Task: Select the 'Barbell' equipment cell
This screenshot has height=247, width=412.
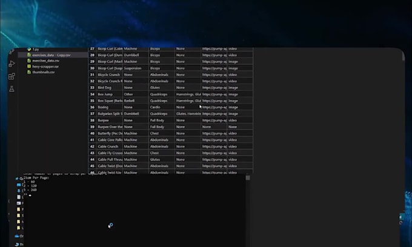Action: [x=136, y=100]
